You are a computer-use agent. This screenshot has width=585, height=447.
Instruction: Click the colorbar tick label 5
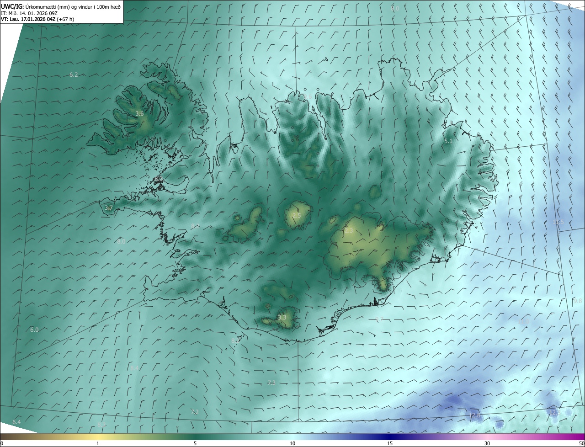pyautogui.click(x=195, y=443)
